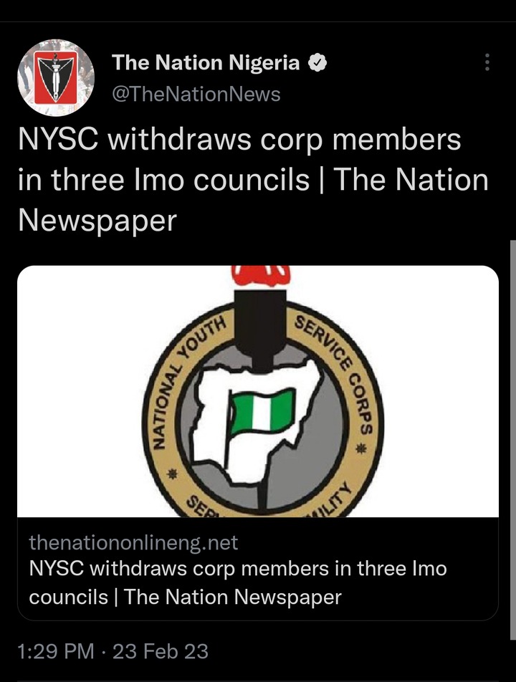Image resolution: width=516 pixels, height=682 pixels.
Task: Click the red flame atop NYSC logo
Action: click(x=261, y=276)
